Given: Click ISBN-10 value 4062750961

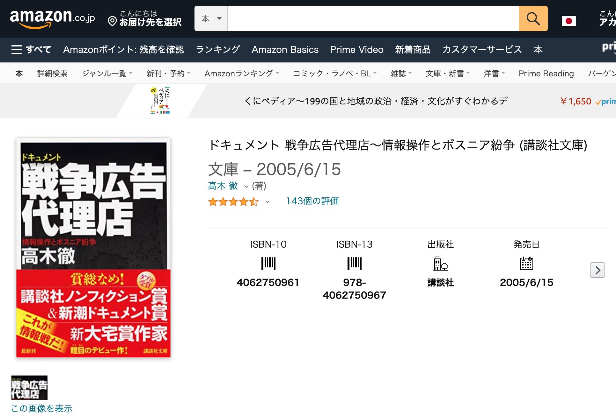Looking at the screenshot, I should point(268,282).
